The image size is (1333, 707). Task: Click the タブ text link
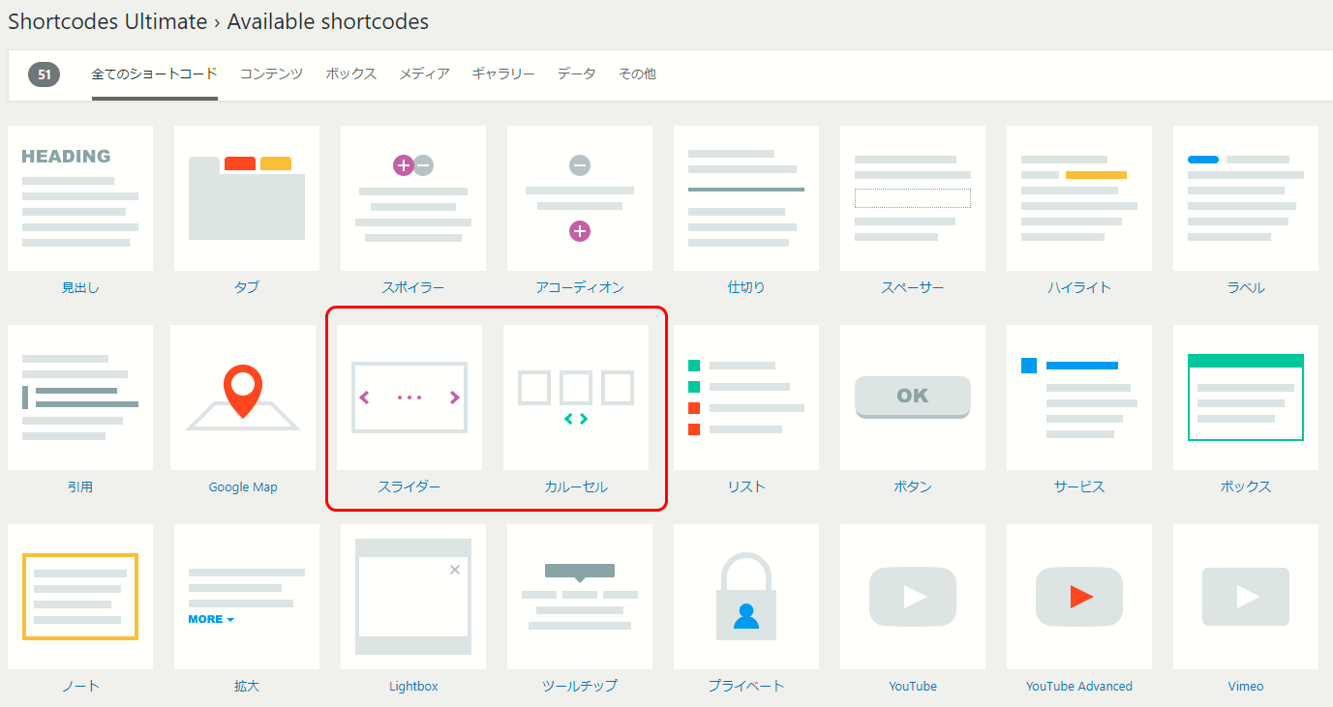click(x=247, y=287)
